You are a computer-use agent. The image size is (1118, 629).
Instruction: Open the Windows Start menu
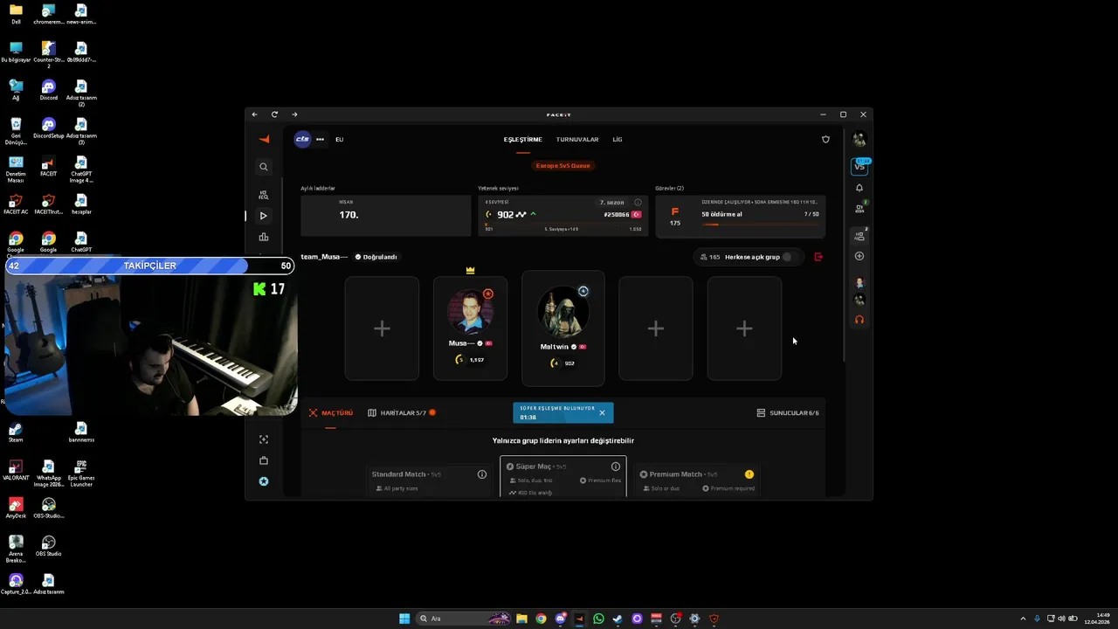pos(404,619)
